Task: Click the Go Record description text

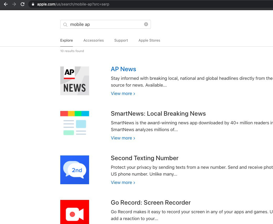Action: tap(192, 215)
